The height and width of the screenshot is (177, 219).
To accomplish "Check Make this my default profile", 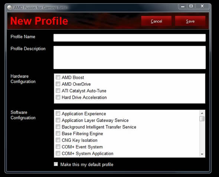I will (56, 164).
